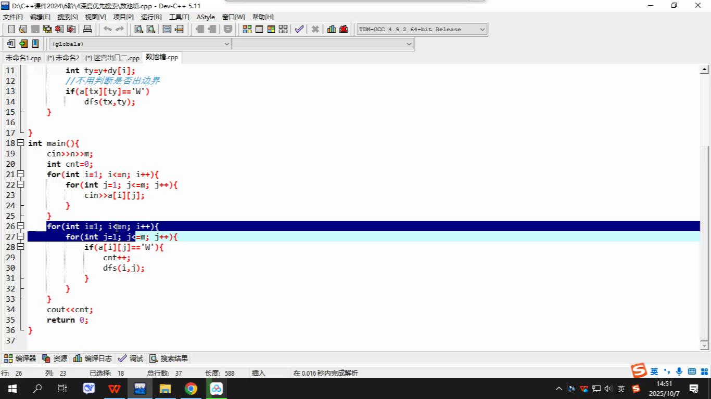
Task: Open the empty function list dropdown
Action: [x=409, y=44]
